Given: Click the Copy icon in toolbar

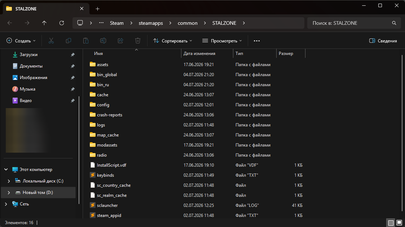Looking at the screenshot, I should 69,41.
